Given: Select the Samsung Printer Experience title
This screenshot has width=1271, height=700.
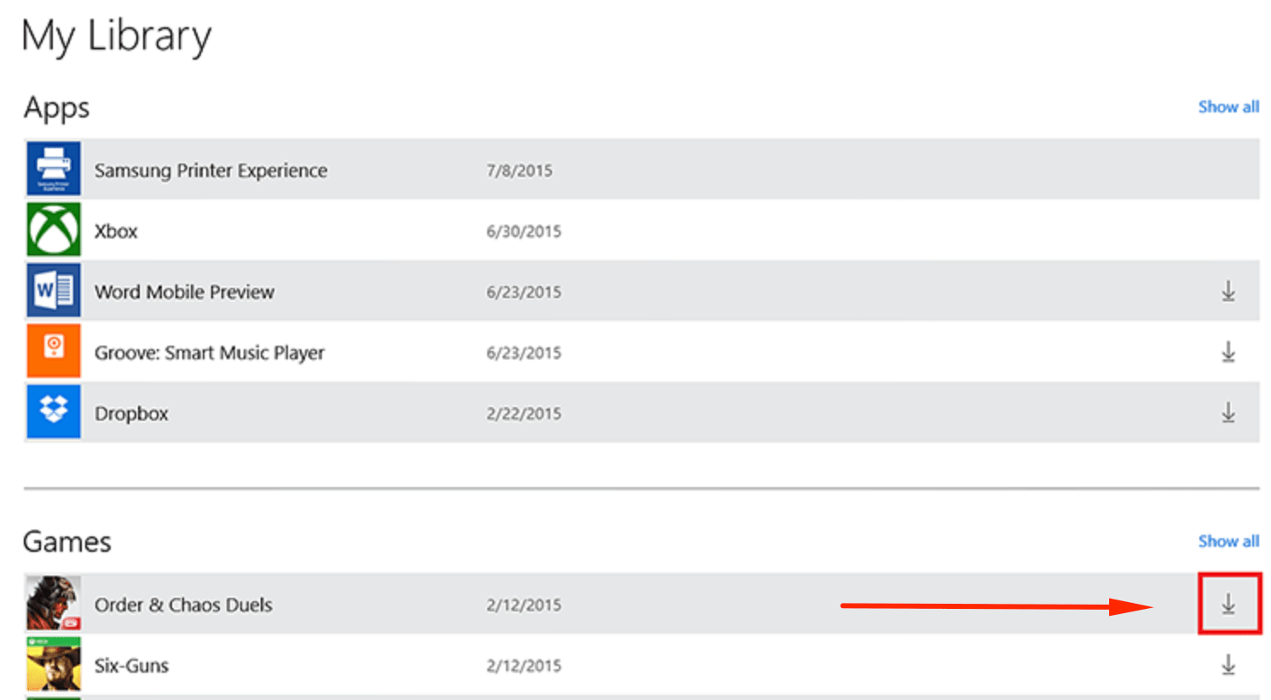Looking at the screenshot, I should tap(210, 170).
